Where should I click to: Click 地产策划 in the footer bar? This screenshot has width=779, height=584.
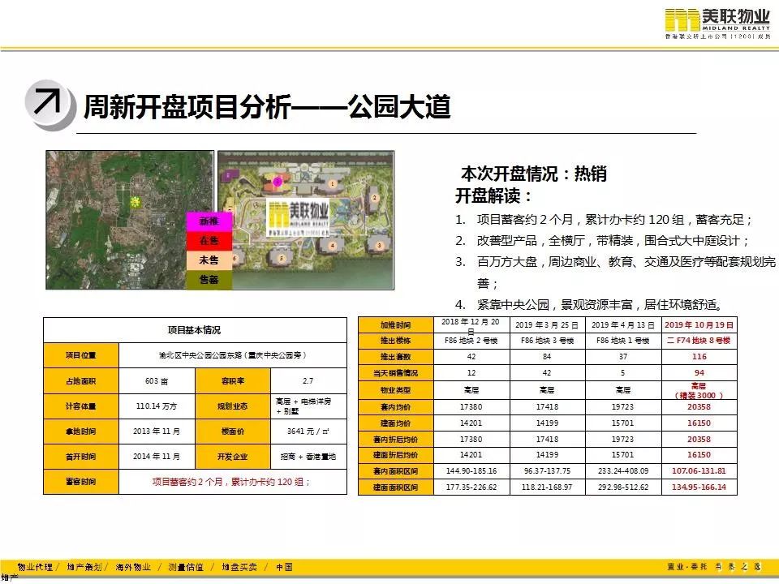(x=84, y=567)
